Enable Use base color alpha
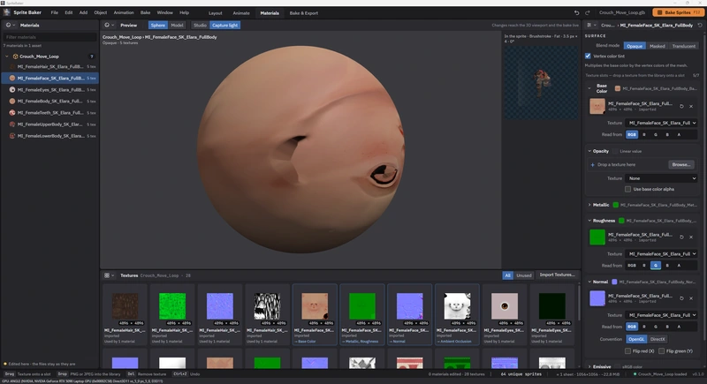 click(x=627, y=189)
